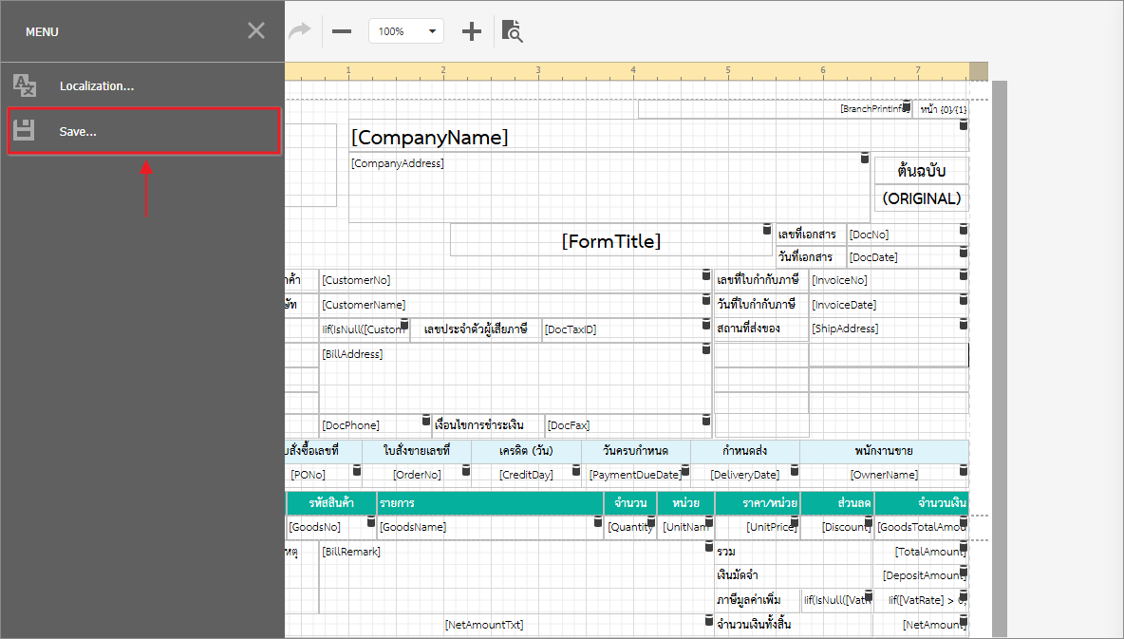Image resolution: width=1124 pixels, height=639 pixels.
Task: Close the side menu with X
Action: coord(256,31)
